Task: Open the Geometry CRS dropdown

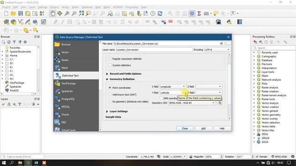Action: point(192,103)
